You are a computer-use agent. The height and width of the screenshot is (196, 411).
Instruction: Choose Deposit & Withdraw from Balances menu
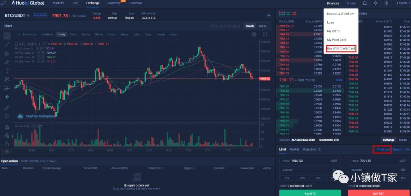pyautogui.click(x=340, y=14)
